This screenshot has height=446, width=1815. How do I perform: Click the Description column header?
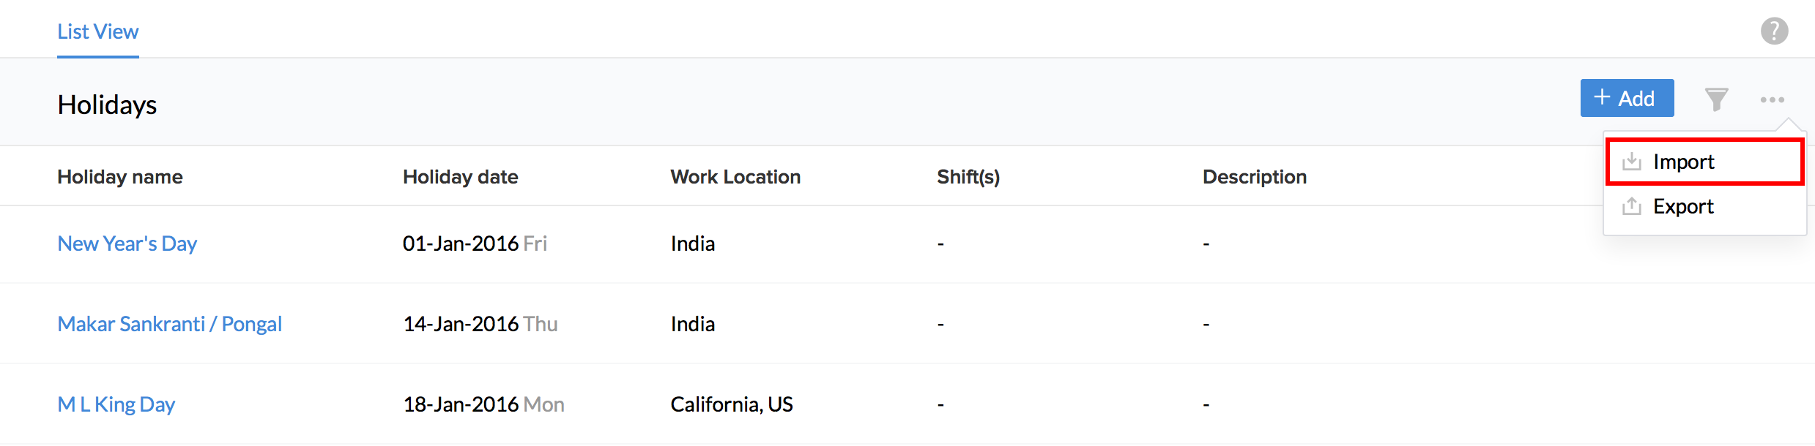coord(1254,177)
